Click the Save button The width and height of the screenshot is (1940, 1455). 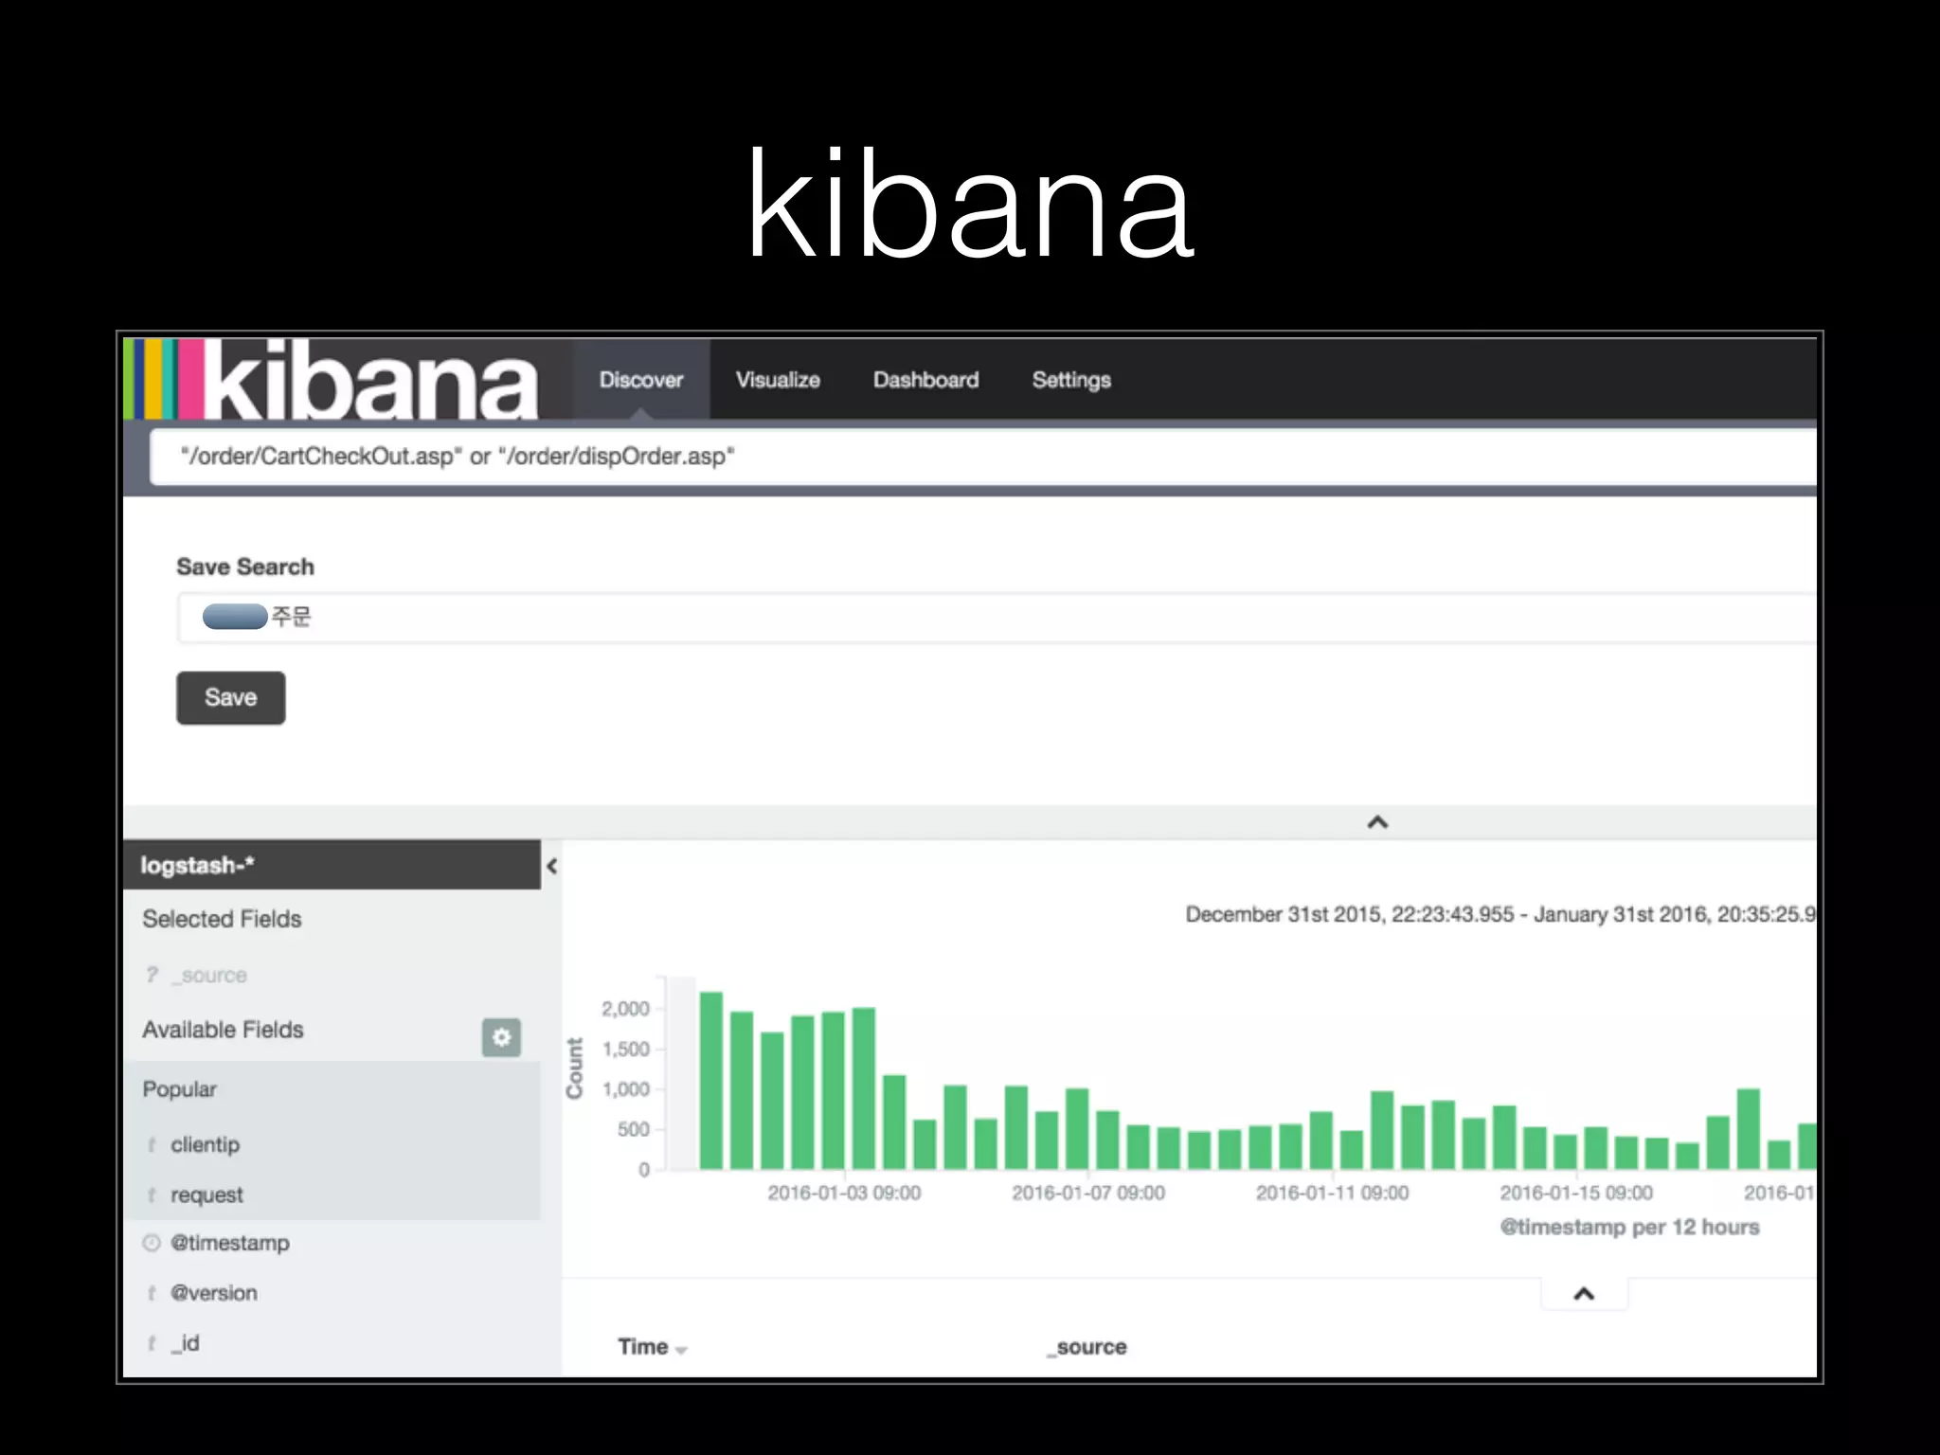(x=230, y=698)
